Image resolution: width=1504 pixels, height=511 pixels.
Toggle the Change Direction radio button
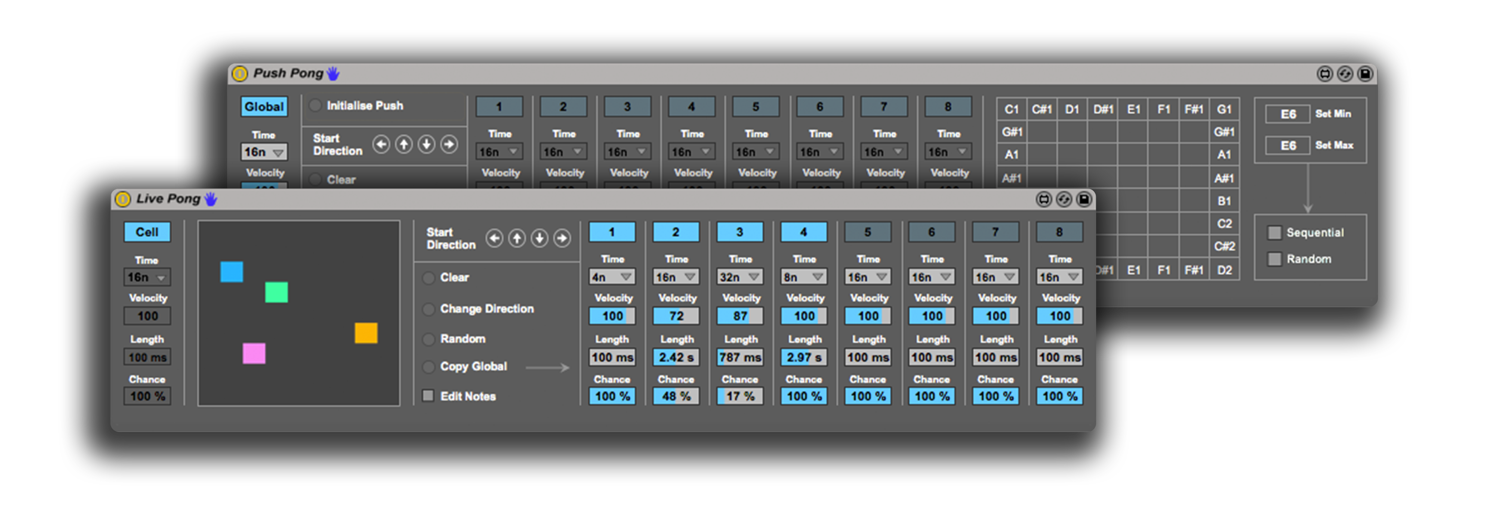(429, 309)
